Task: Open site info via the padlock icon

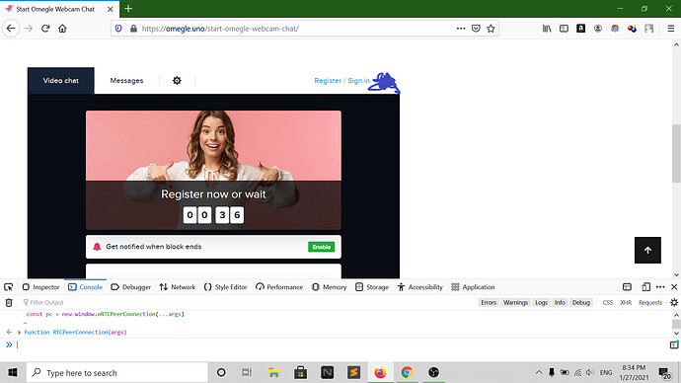Action: coord(134,29)
